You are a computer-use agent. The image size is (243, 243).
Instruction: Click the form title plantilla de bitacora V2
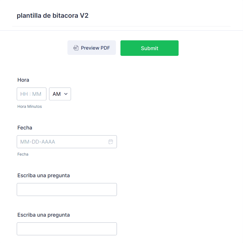click(x=53, y=16)
